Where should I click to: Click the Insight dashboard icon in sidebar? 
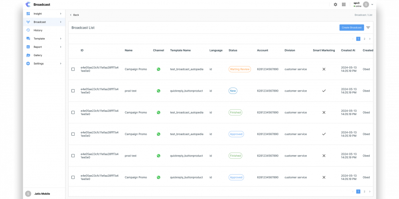28,14
